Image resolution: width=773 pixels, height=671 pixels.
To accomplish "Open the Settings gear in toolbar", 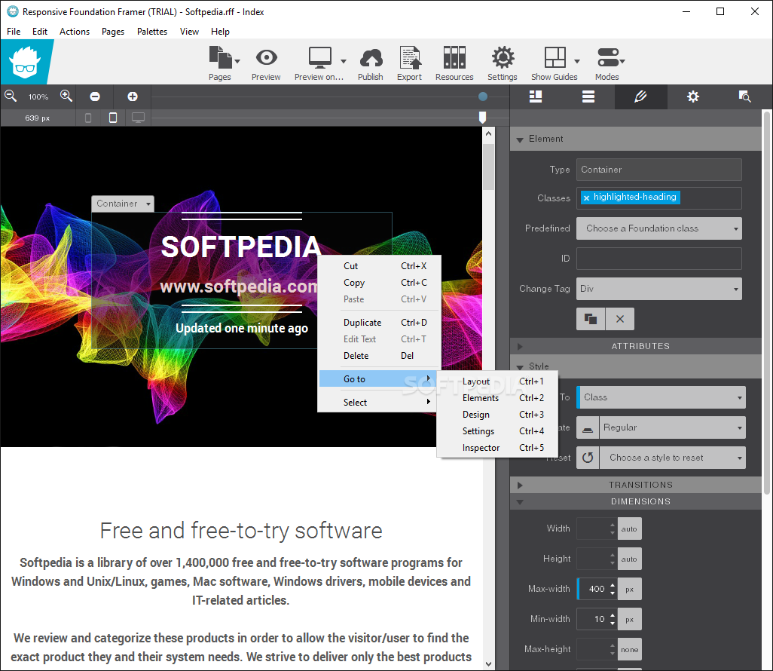I will point(503,58).
